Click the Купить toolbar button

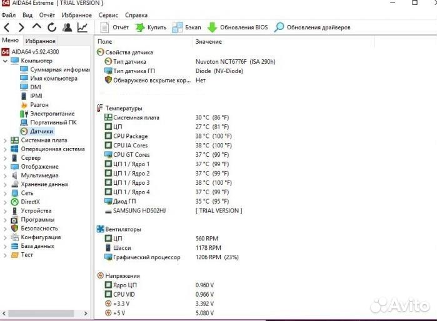[150, 27]
